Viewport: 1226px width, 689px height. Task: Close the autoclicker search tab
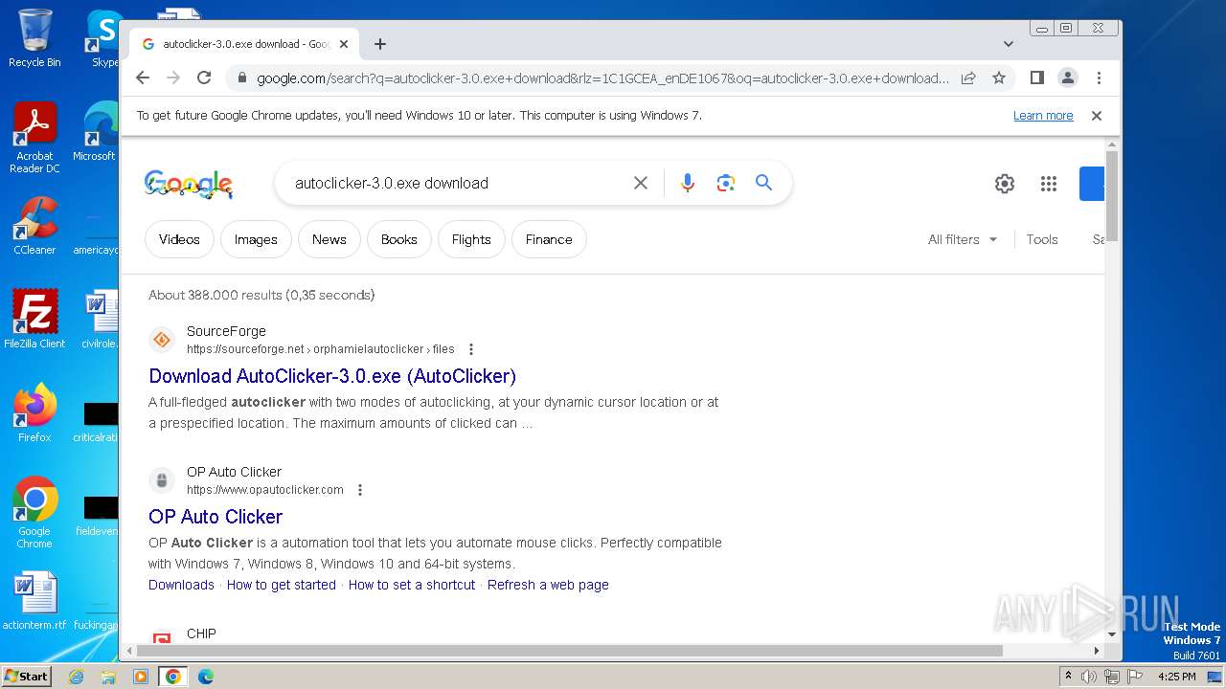(344, 44)
